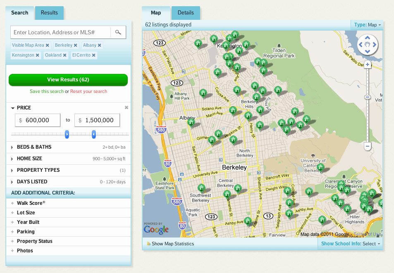Zoom out using the map minus icon
394x273 pixels.
[x=367, y=145]
